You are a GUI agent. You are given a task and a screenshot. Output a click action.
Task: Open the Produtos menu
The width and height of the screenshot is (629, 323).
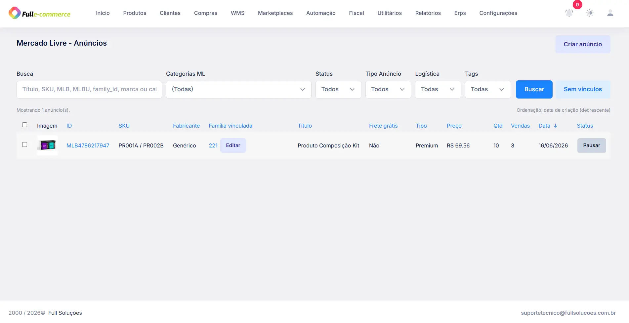coord(135,13)
